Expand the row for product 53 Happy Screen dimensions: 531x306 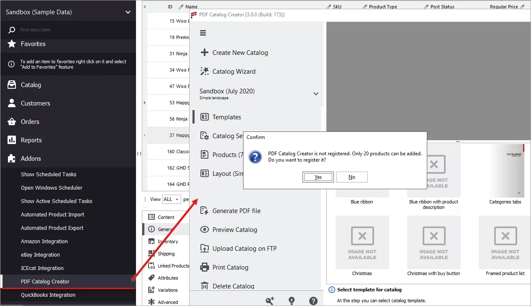pyautogui.click(x=144, y=102)
